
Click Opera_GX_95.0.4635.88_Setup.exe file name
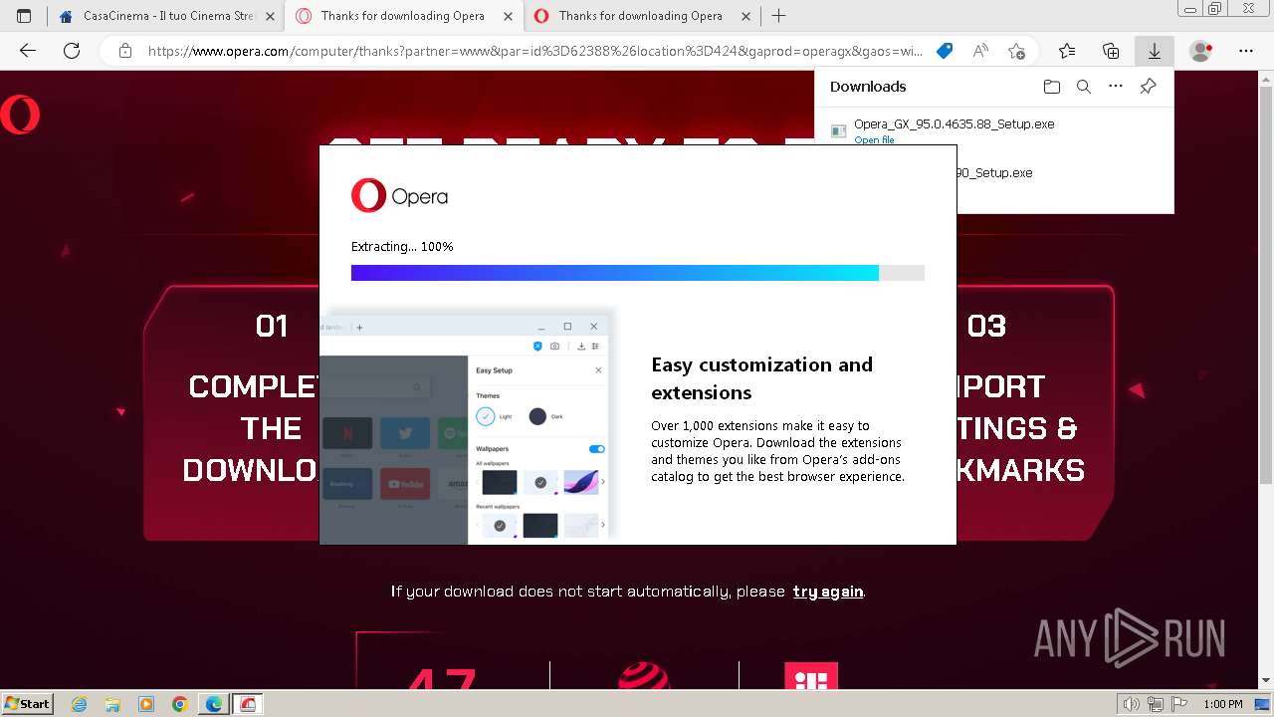tap(954, 124)
